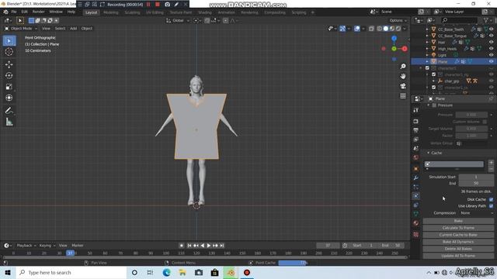
Task: Click the timeline playhead at frame 37
Action: [70, 253]
